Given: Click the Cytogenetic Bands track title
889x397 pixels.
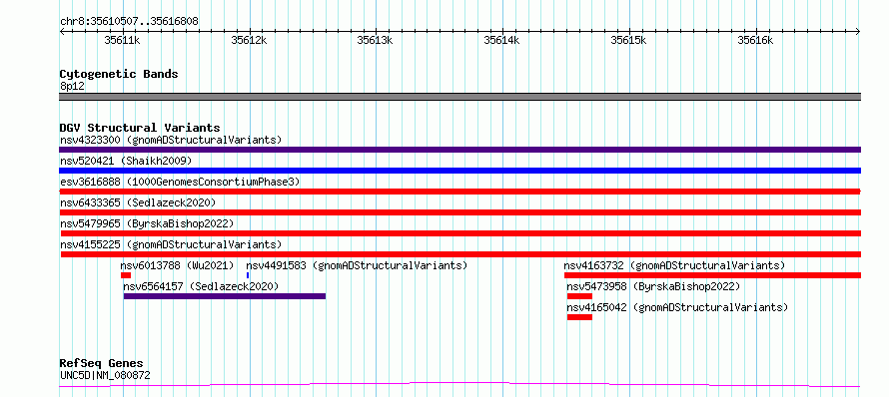Looking at the screenshot, I should [119, 74].
